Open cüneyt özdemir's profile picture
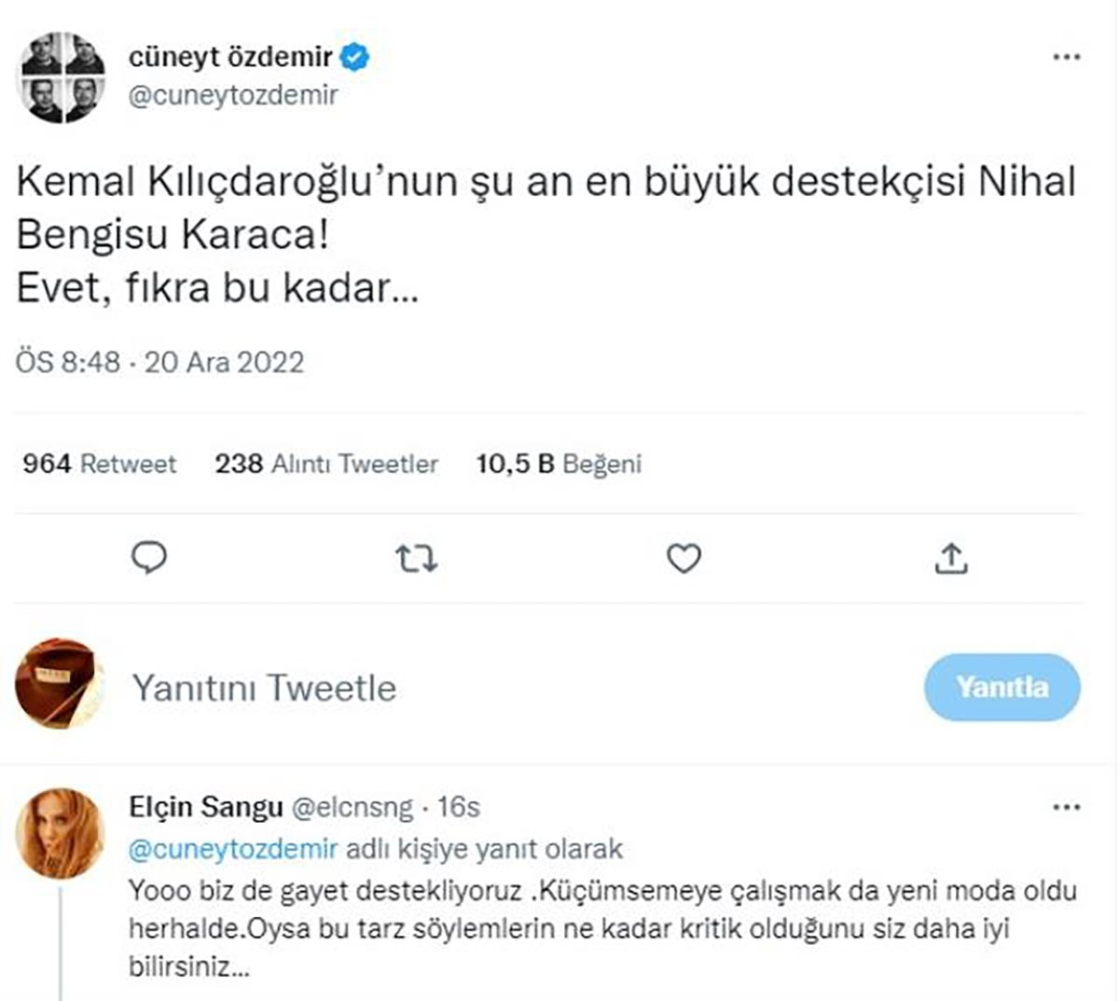Viewport: 1119px width, 1001px height. pos(62,77)
